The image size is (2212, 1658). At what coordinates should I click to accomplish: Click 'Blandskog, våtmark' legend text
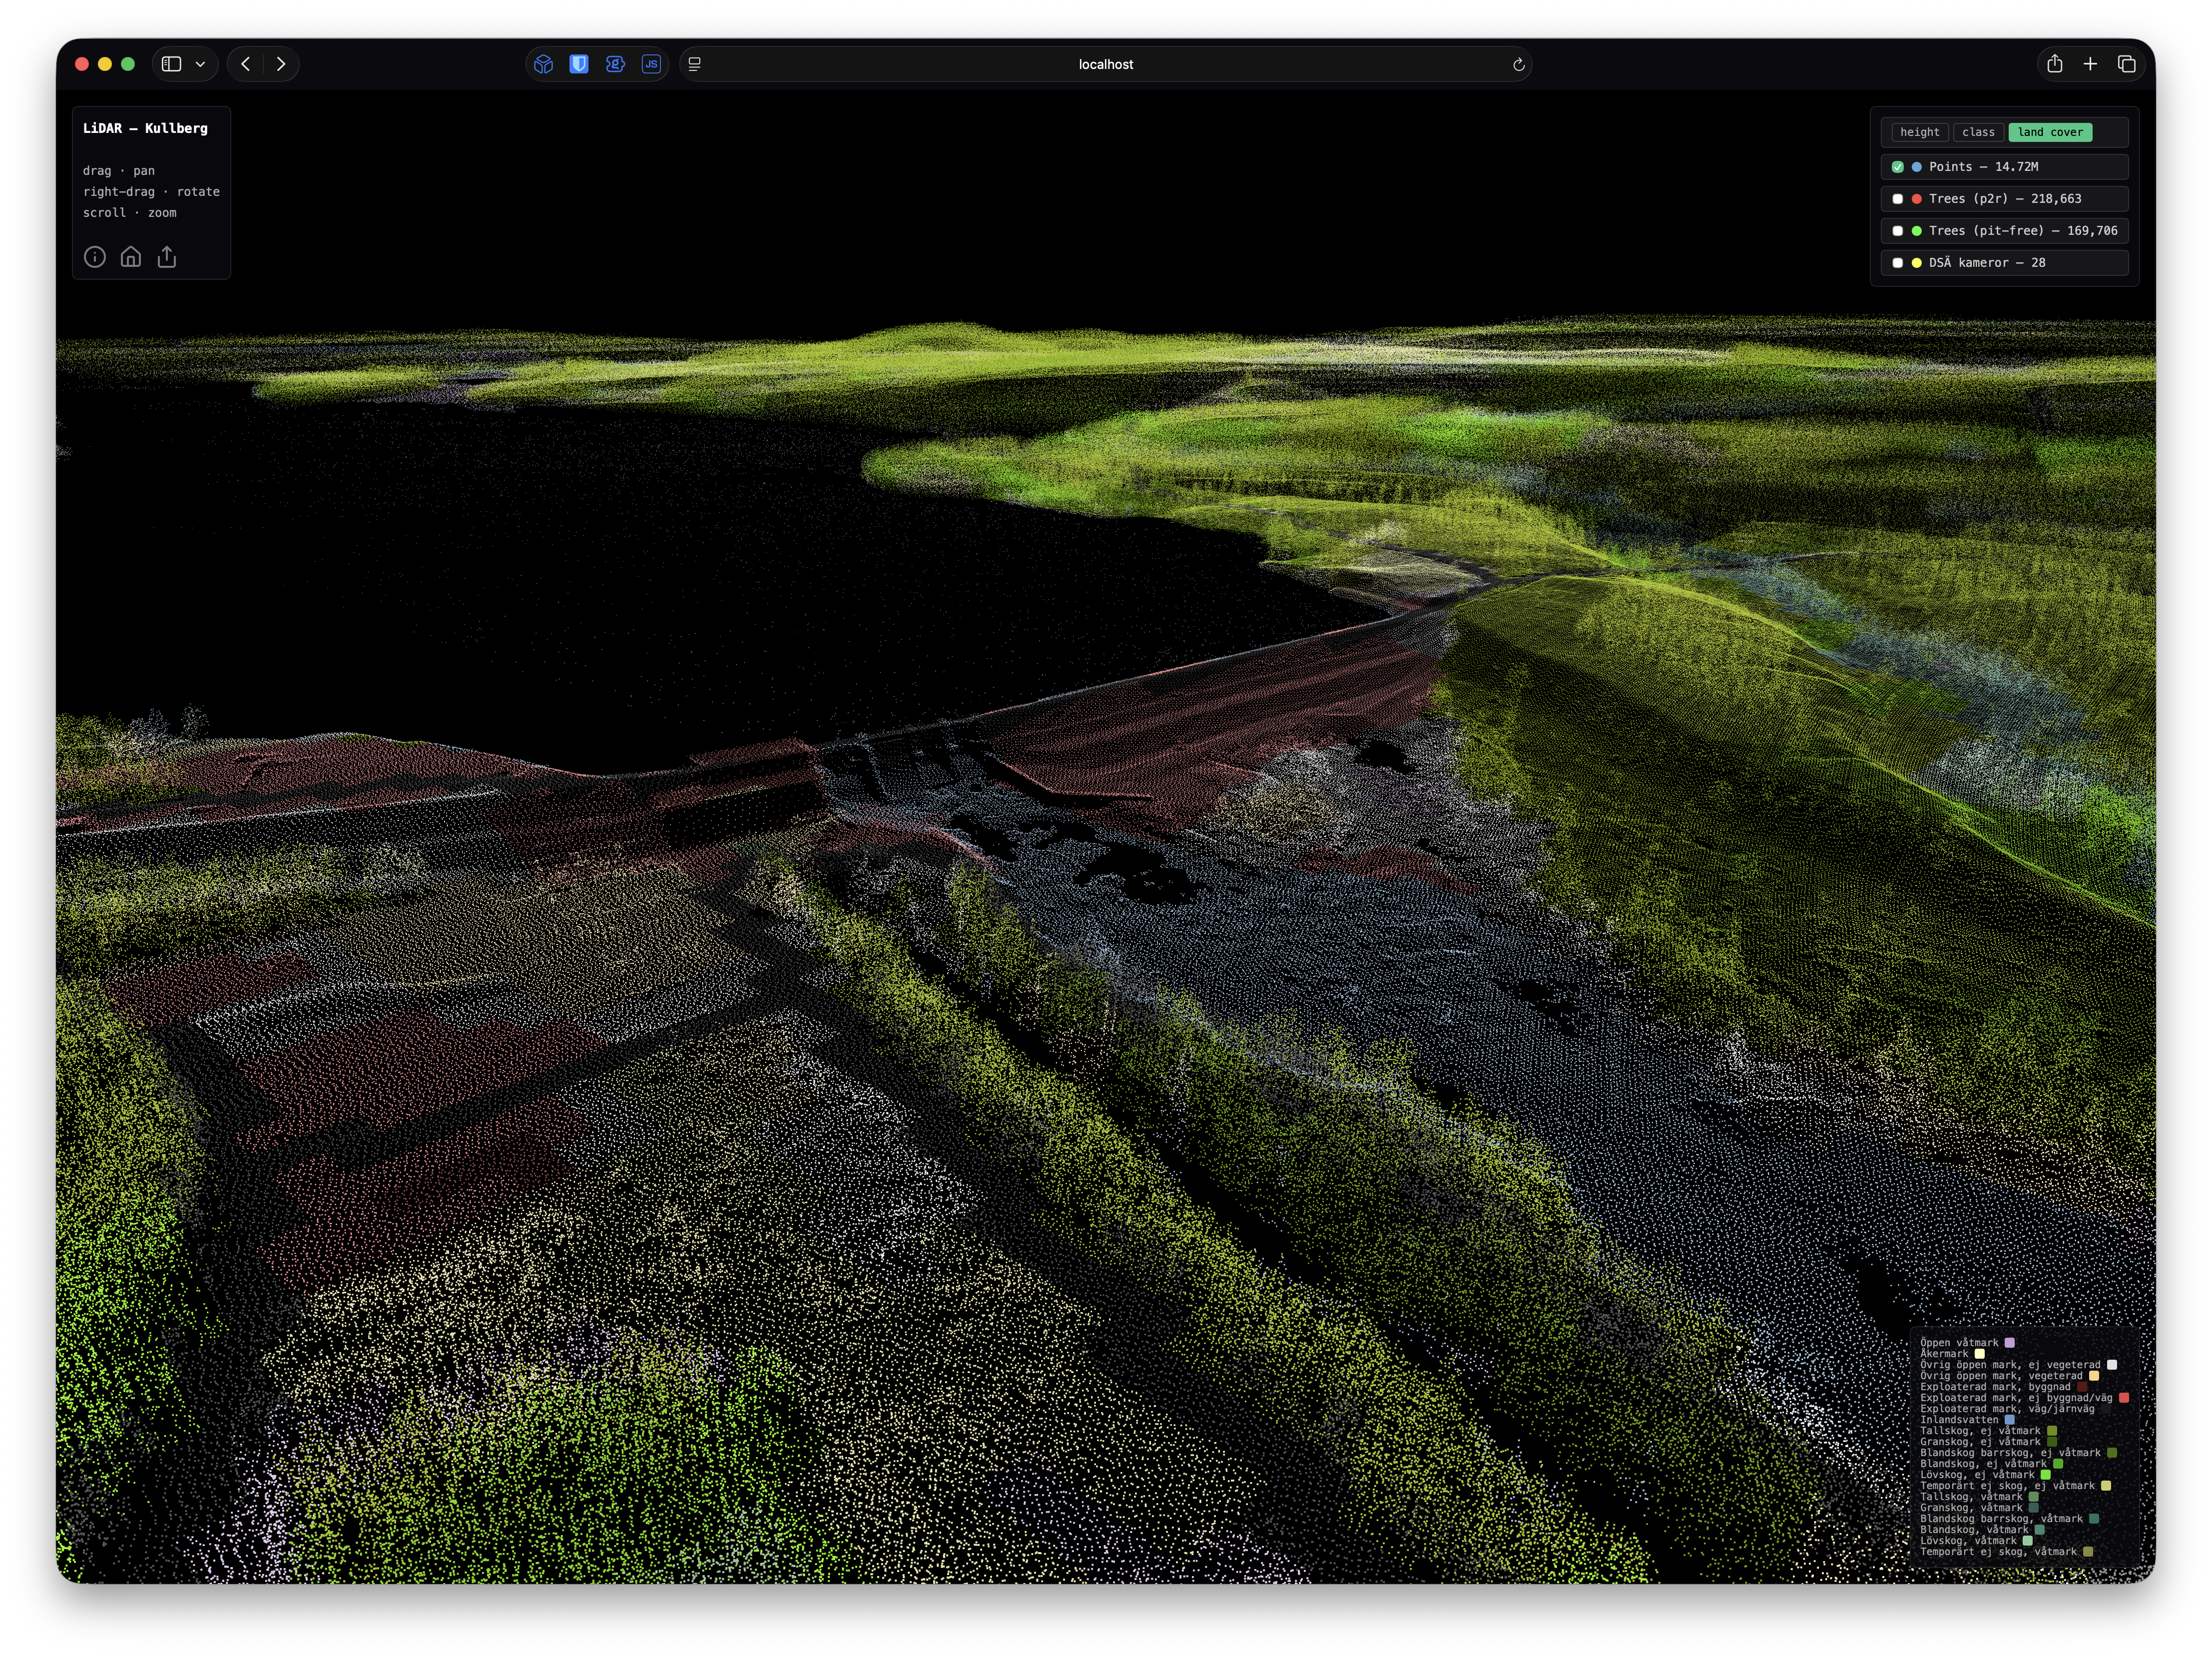click(x=1975, y=1530)
